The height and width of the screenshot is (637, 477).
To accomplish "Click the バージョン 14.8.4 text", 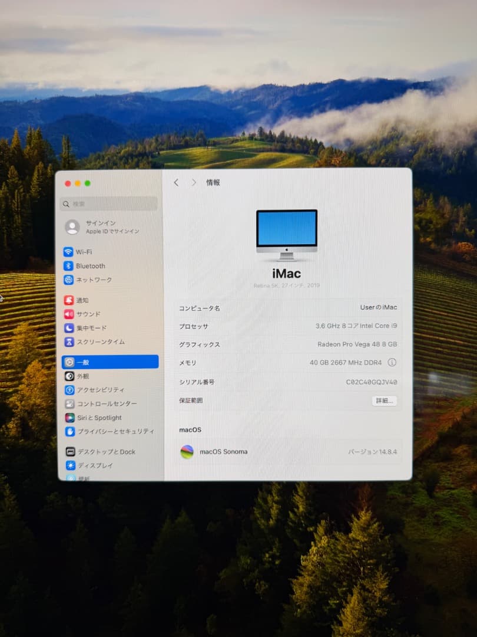I will coord(372,452).
